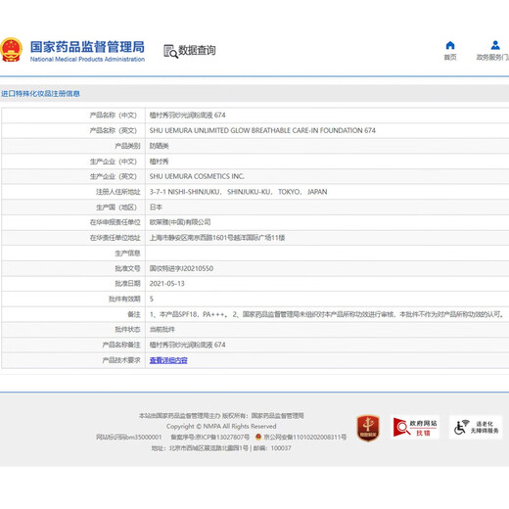This screenshot has height=509, width=509.
Task: Click the 数据查询 magnifier document icon
Action: [170, 52]
